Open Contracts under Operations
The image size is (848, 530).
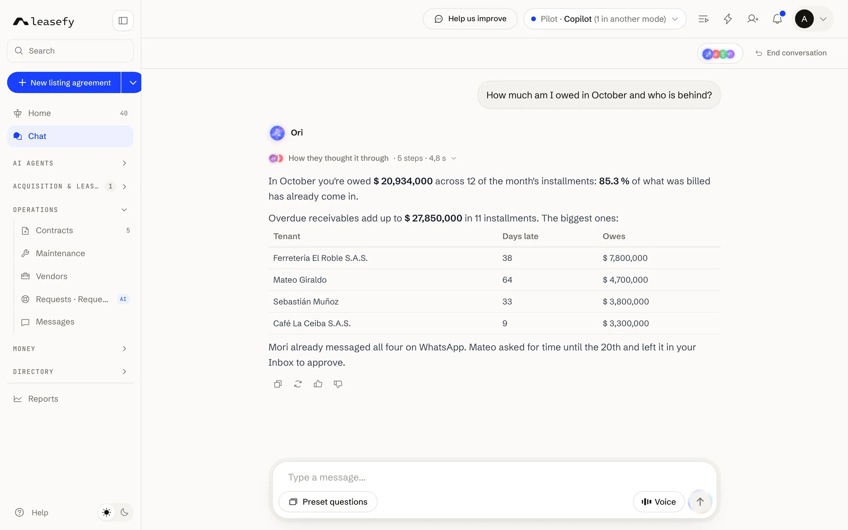click(x=75, y=230)
